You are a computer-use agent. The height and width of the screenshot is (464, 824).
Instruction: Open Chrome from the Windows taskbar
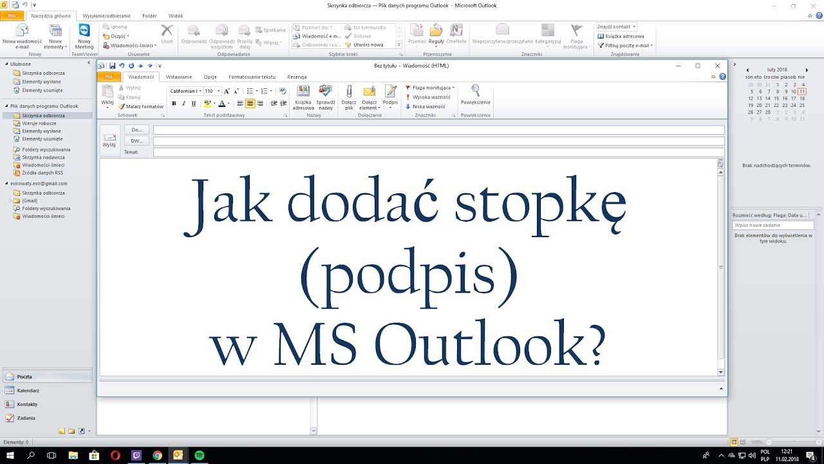pos(158,455)
